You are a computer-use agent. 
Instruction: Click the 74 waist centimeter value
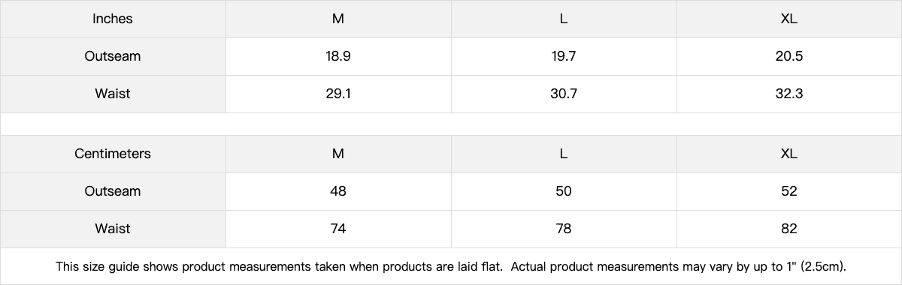click(338, 229)
